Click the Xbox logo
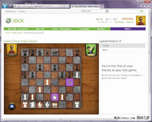Screen dimensions: 152x122 coord(15,21)
